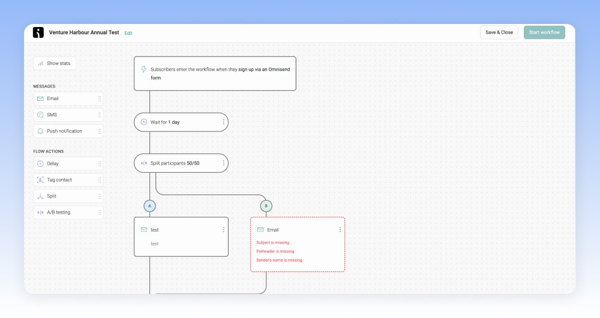
Task: Click the speech bubble icon for SMS
Action: pyautogui.click(x=40, y=115)
